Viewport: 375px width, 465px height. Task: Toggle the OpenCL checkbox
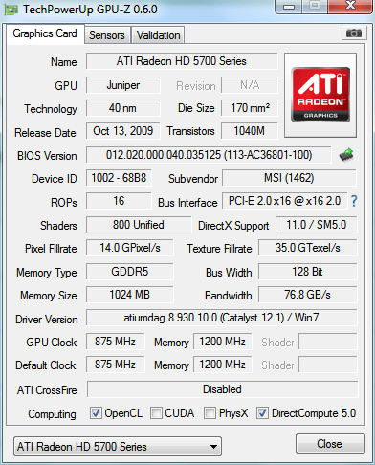point(96,413)
